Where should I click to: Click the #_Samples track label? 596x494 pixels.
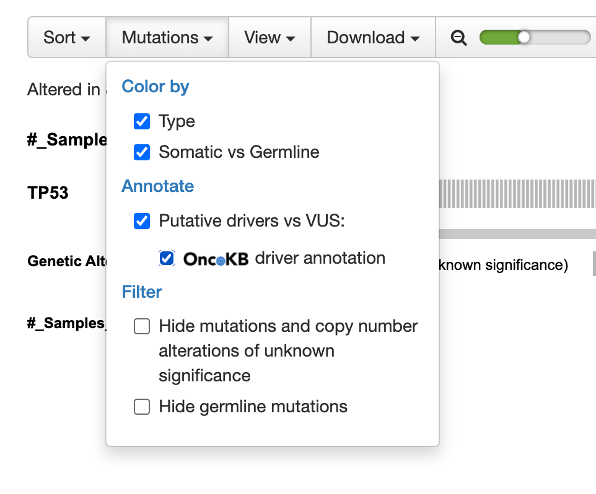pos(64,140)
